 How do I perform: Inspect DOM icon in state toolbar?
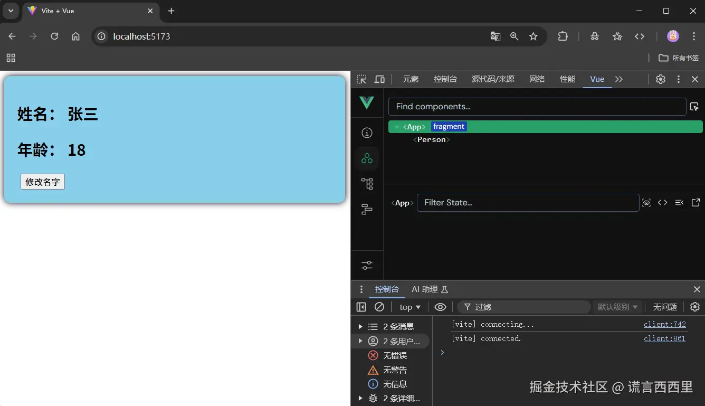click(646, 203)
